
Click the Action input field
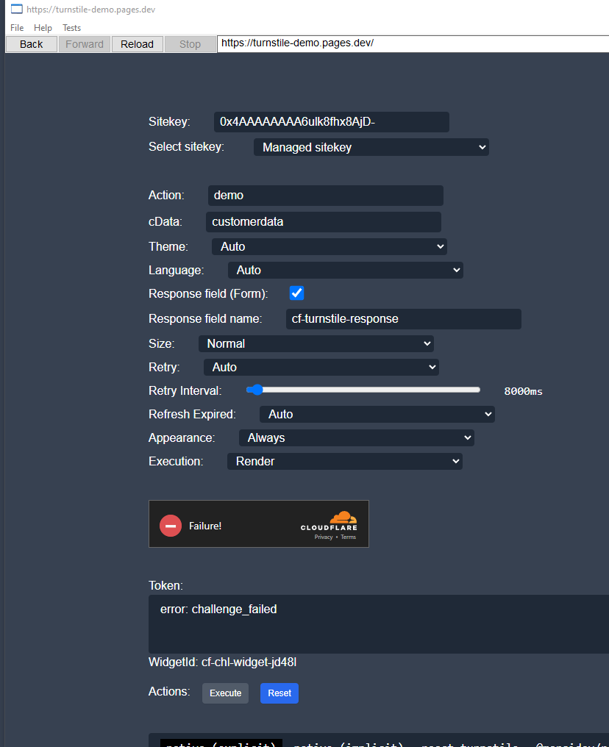tap(324, 195)
